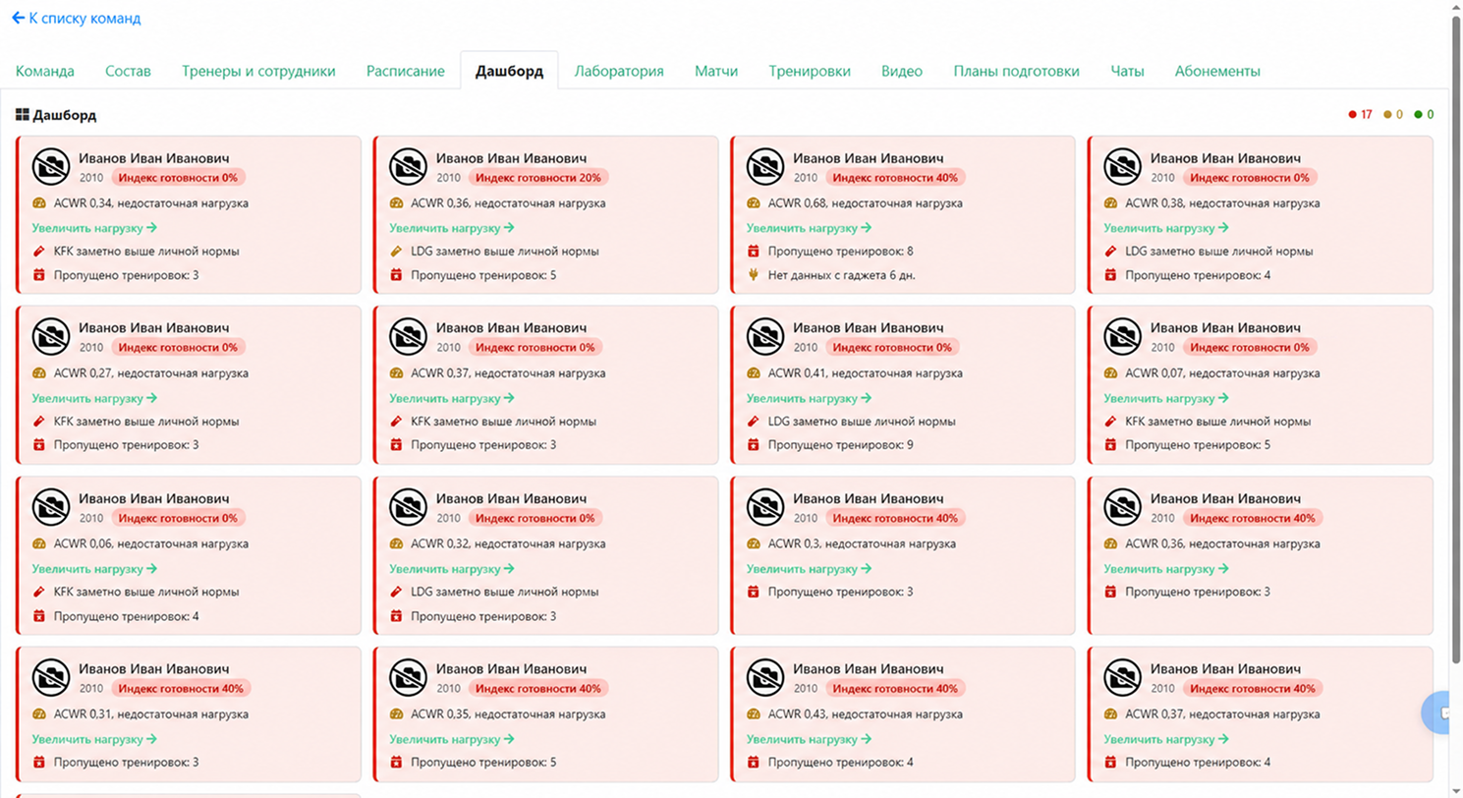Click the text "ACWR 0,41, недостаточная нагрузка"
1463x798 pixels.
(866, 373)
